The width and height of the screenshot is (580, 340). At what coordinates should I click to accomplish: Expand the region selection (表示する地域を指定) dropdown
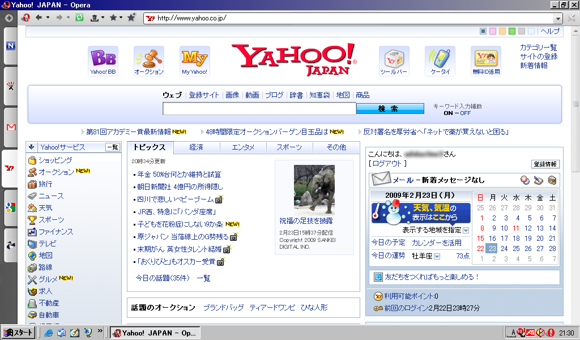(x=466, y=231)
